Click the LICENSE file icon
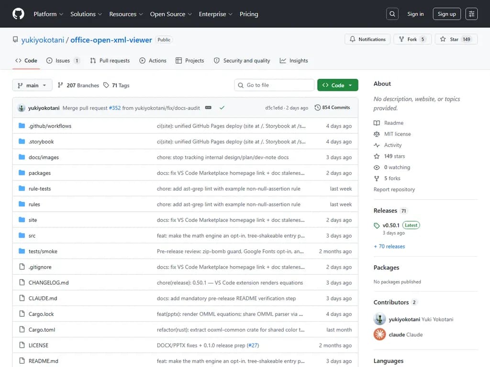This screenshot has width=490, height=367. pos(22,345)
